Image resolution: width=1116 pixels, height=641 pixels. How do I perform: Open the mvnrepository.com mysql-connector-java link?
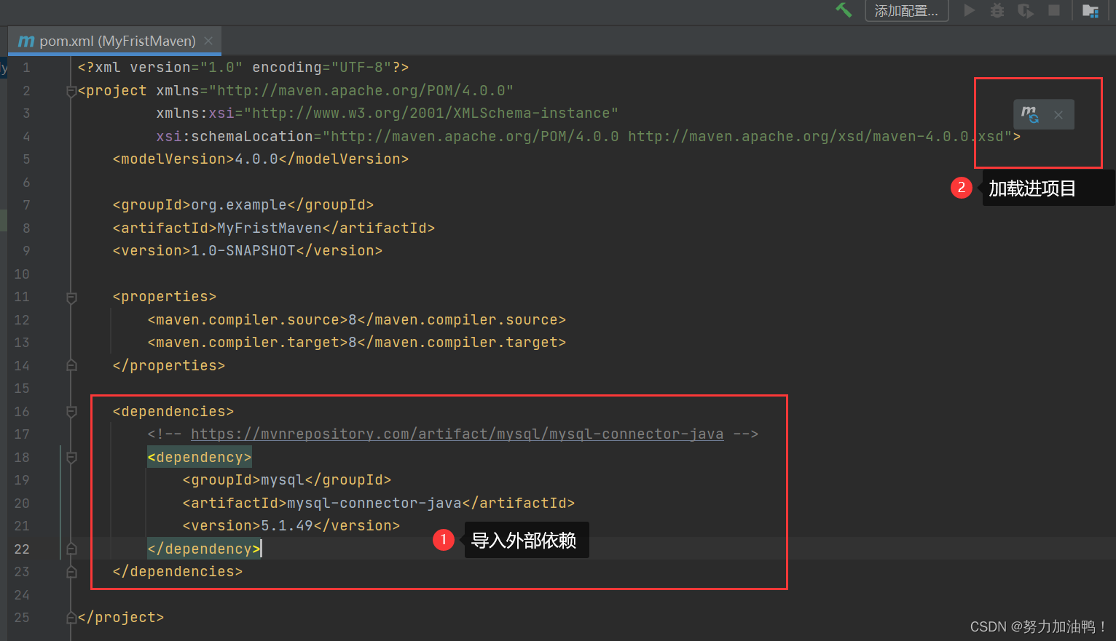click(457, 434)
